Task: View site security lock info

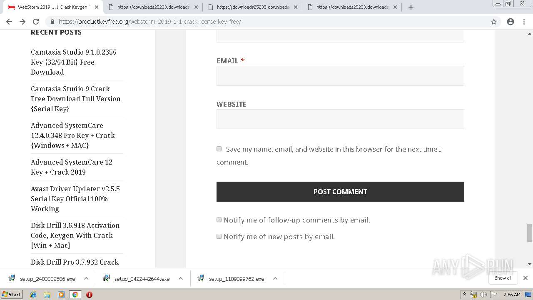Action: pyautogui.click(x=52, y=22)
